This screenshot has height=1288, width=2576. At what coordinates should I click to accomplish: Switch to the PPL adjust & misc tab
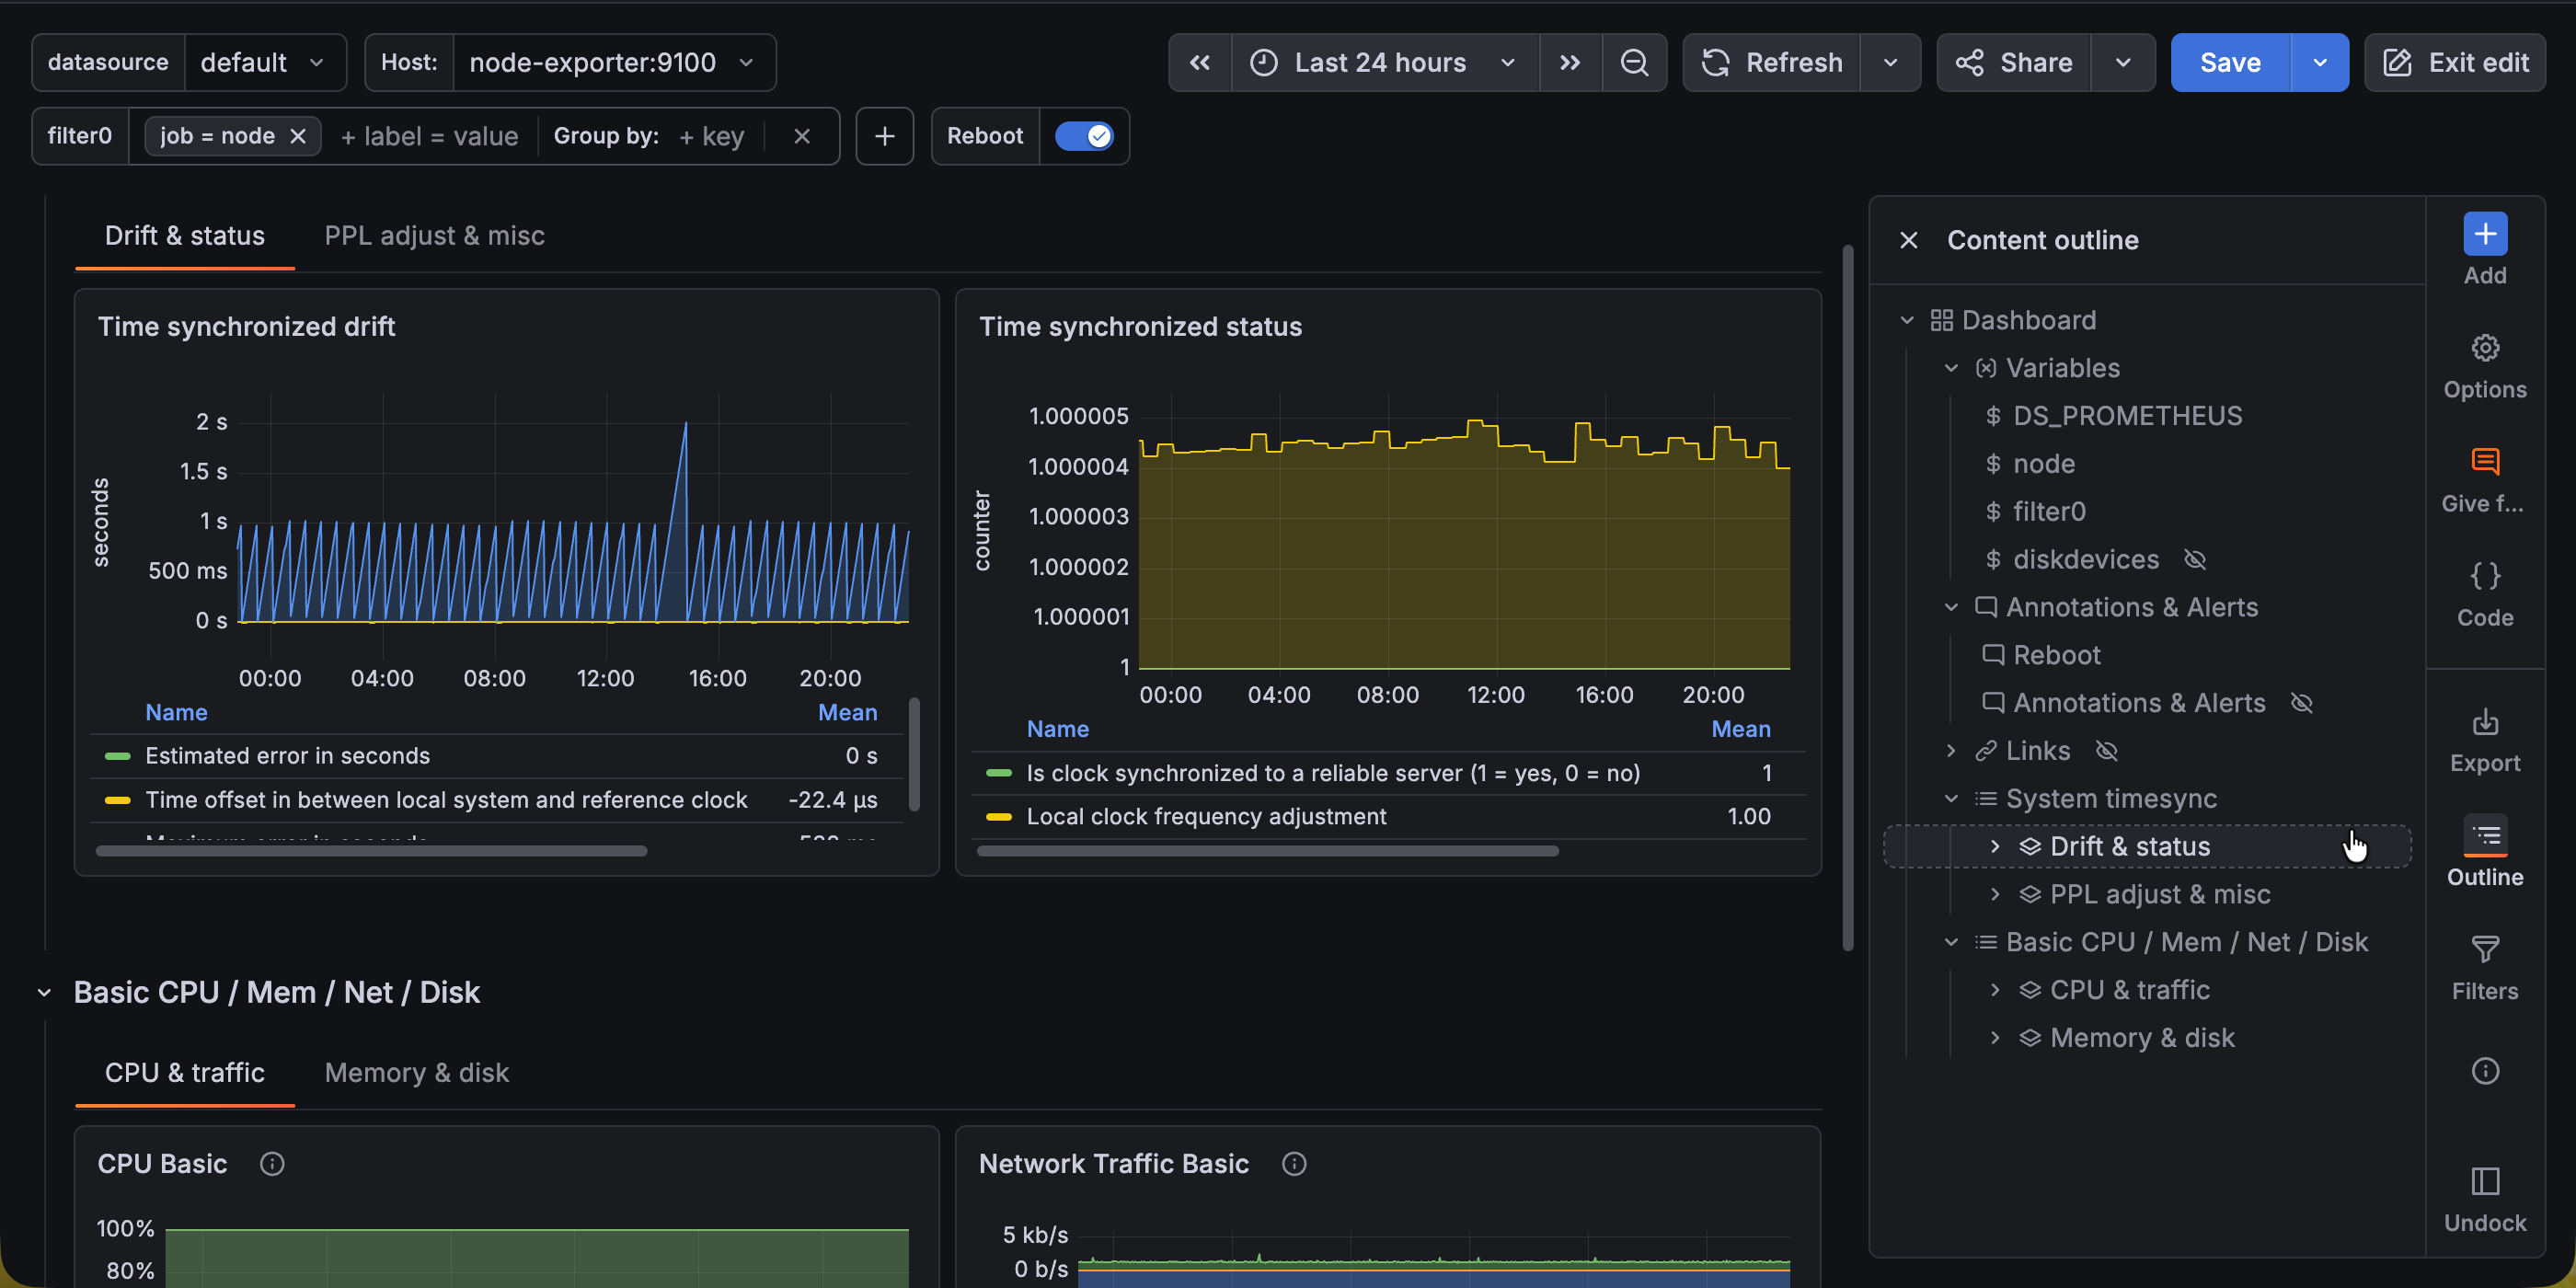[434, 236]
